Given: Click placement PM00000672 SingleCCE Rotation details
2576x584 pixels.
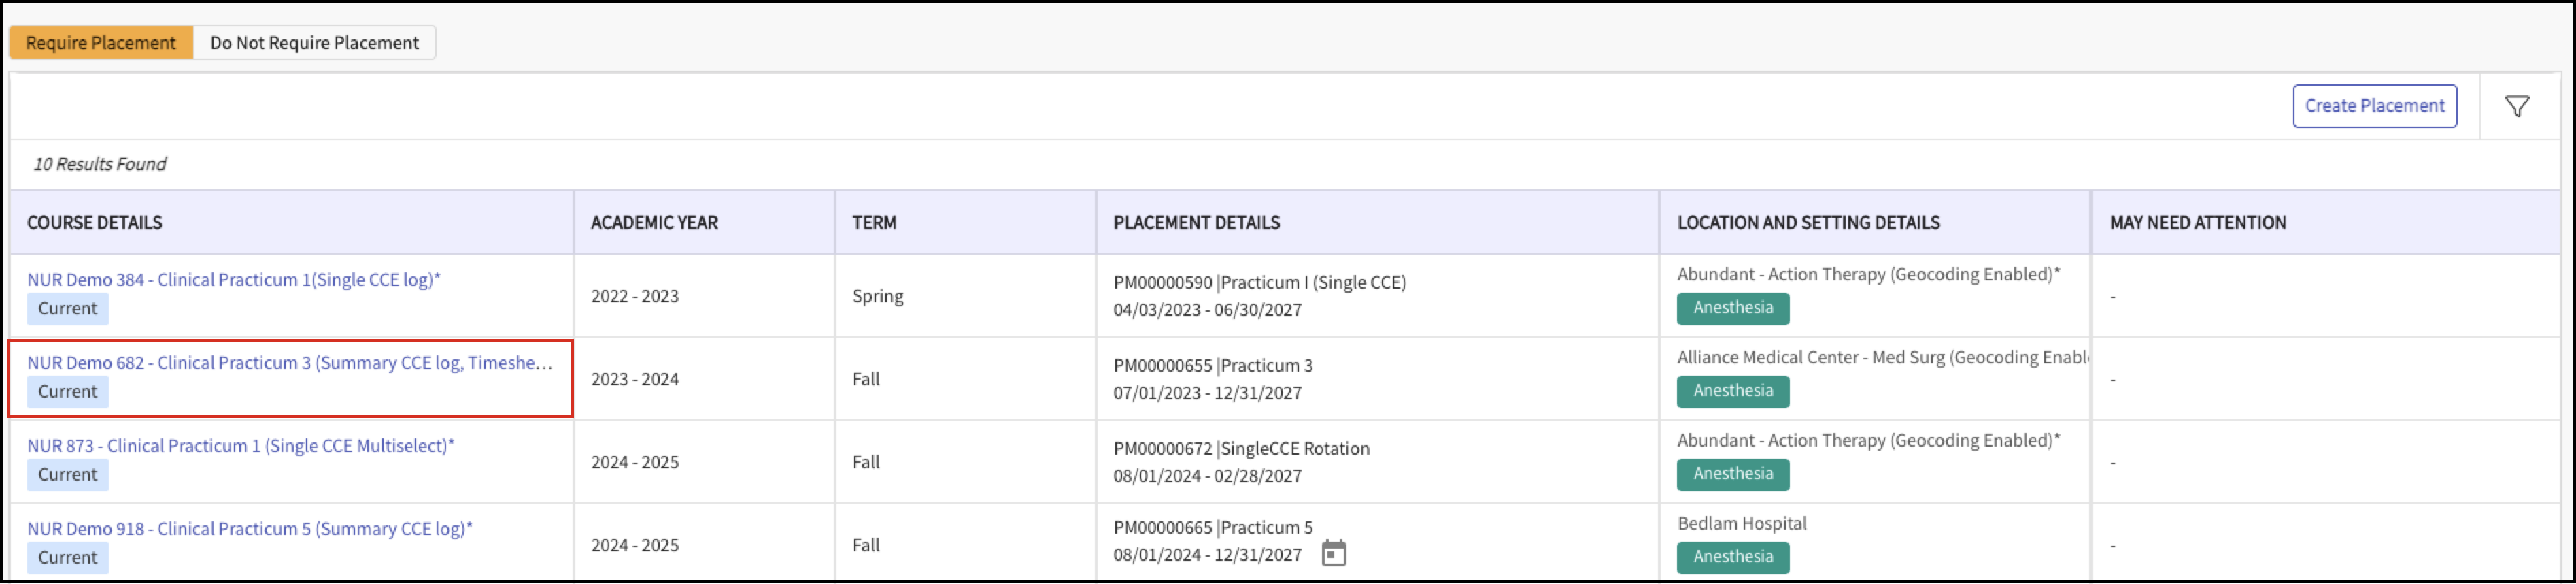Looking at the screenshot, I should click(1241, 450).
